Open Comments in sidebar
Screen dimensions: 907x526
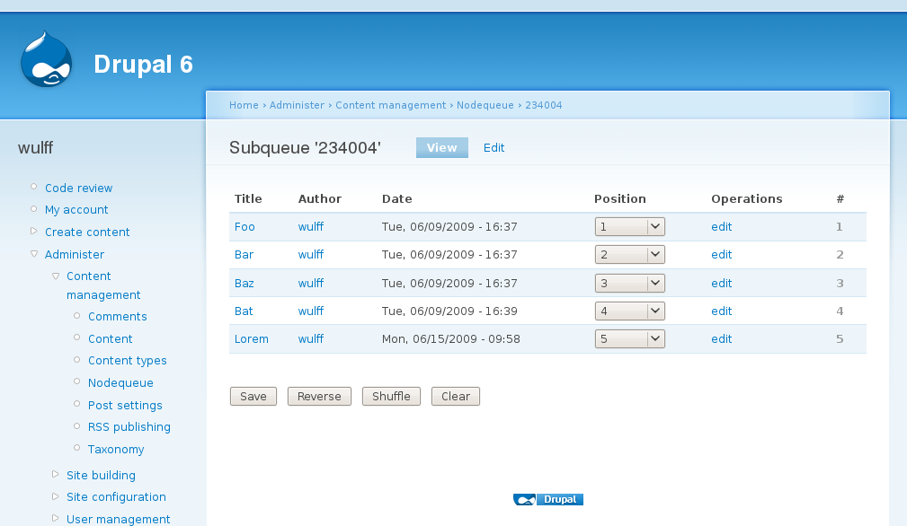pyautogui.click(x=118, y=317)
